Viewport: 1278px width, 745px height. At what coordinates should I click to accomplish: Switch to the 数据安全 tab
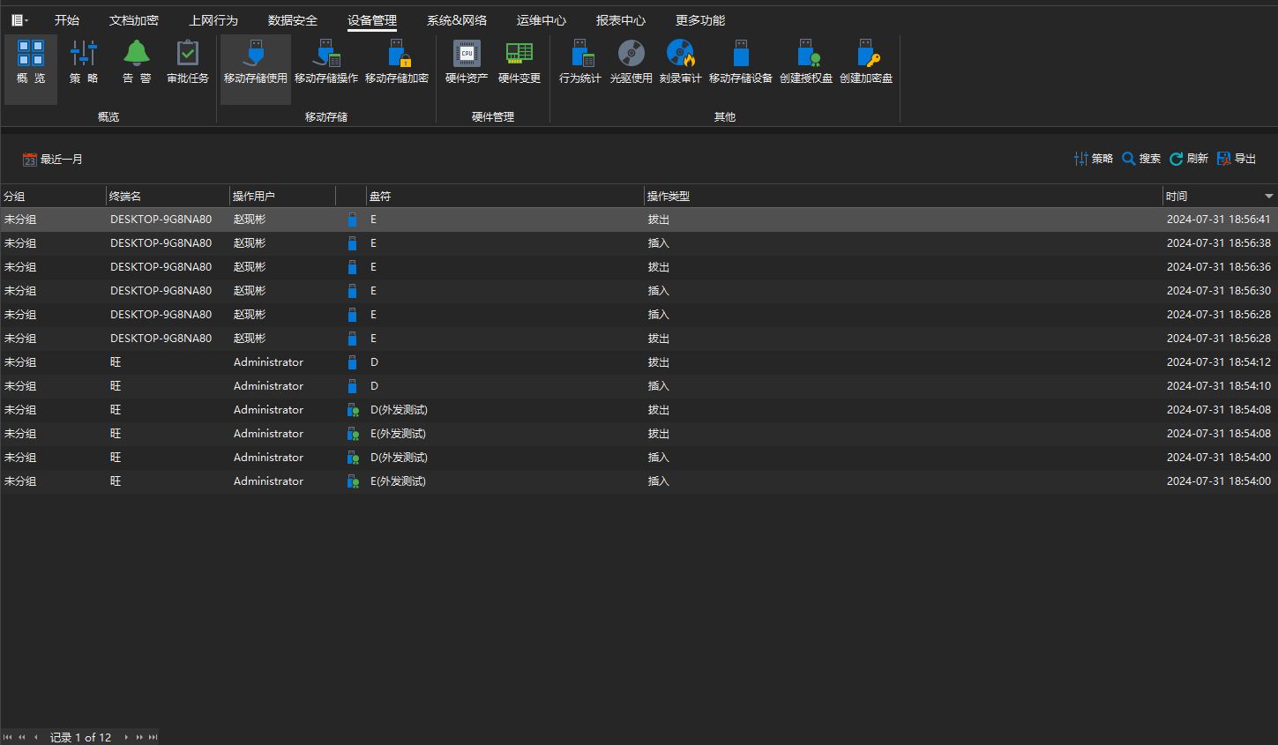coord(293,20)
